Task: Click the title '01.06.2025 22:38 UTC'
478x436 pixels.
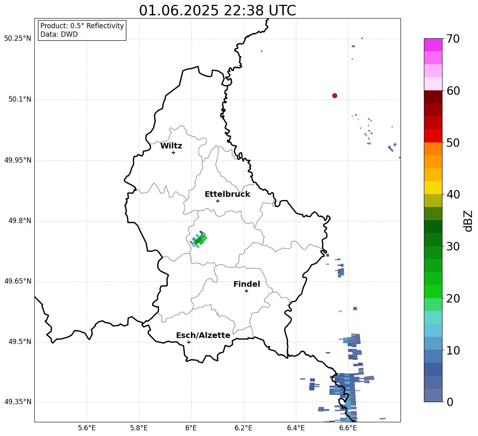Action: pyautogui.click(x=217, y=10)
